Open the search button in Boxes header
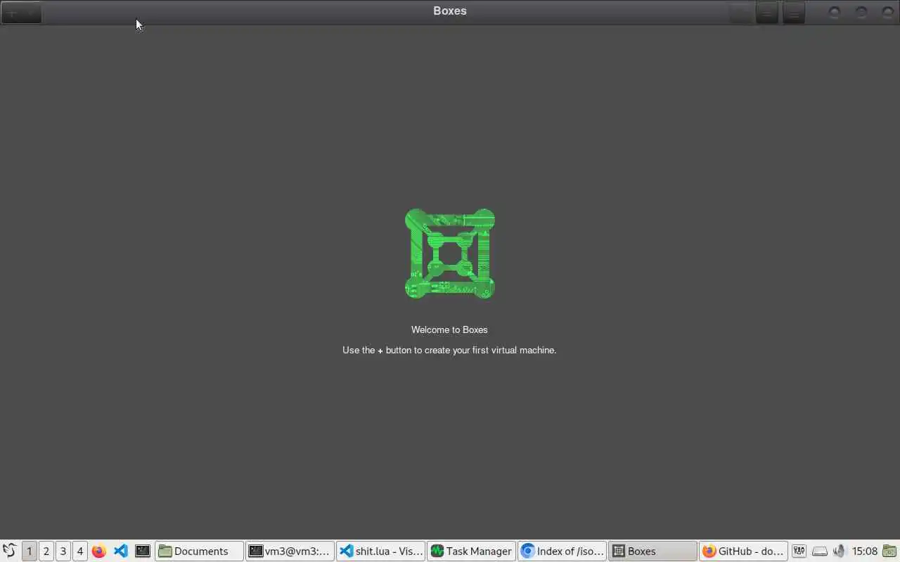The width and height of the screenshot is (900, 562). tap(740, 13)
